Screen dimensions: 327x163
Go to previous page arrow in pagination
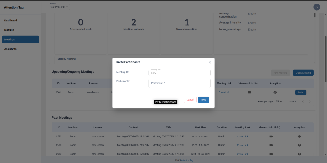[303, 102]
